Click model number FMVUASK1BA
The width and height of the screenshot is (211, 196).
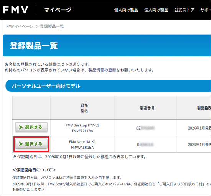(x=82, y=147)
